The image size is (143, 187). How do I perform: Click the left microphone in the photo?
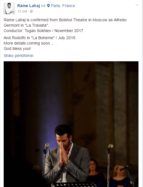(46, 146)
